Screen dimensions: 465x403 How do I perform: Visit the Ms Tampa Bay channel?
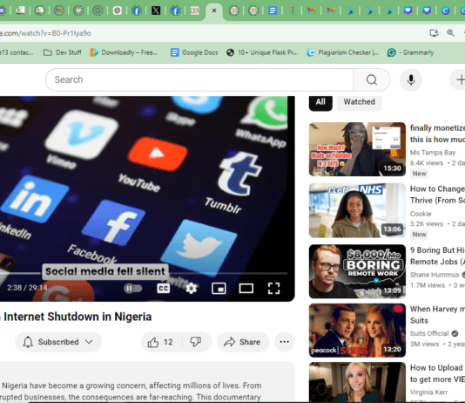click(433, 153)
